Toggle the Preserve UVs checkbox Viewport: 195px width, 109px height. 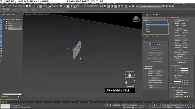(x=175, y=28)
